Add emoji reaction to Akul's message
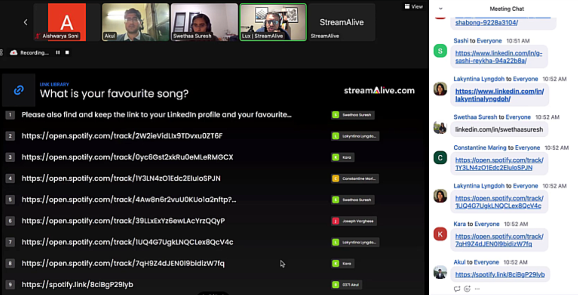 (x=467, y=289)
